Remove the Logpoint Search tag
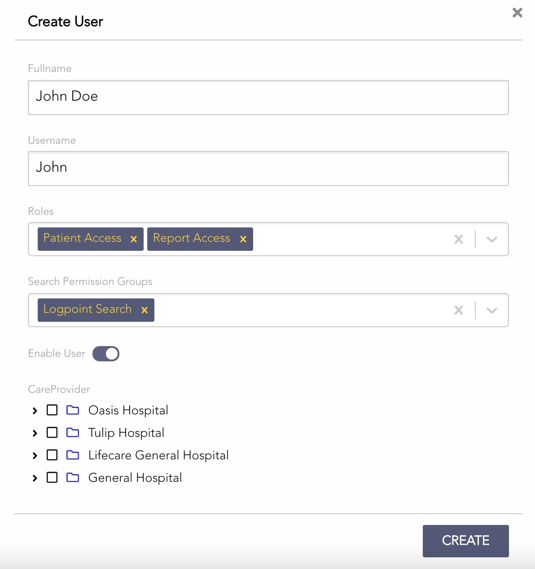Image resolution: width=535 pixels, height=569 pixels. tap(144, 310)
